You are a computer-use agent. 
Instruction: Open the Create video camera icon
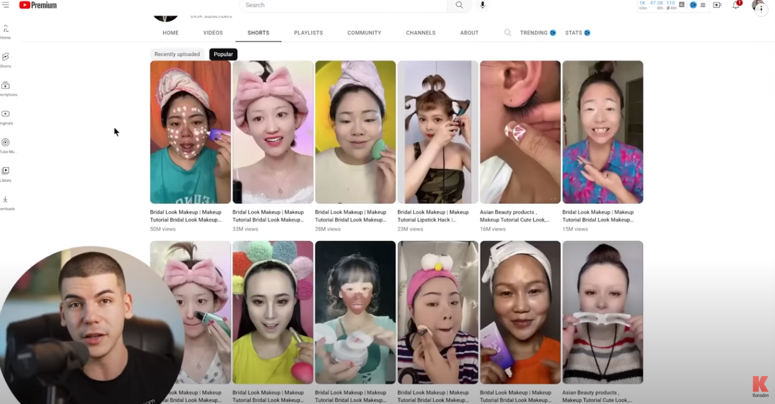point(717,5)
